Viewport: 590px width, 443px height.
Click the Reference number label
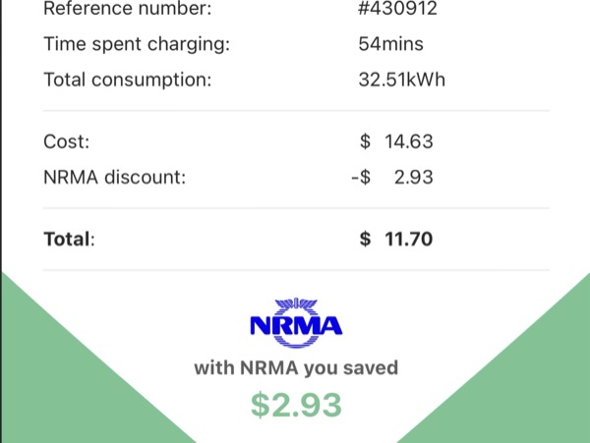click(x=128, y=8)
